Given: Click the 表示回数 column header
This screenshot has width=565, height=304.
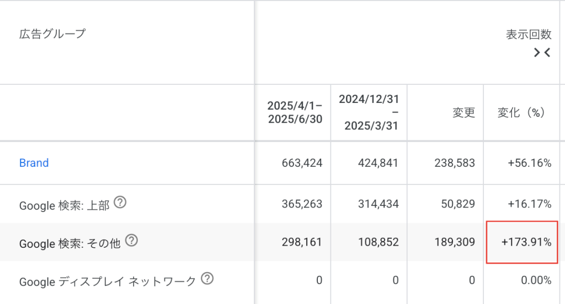Looking at the screenshot, I should pyautogui.click(x=529, y=34).
